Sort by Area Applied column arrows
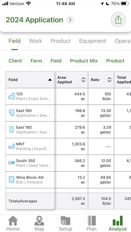 [x=83, y=80]
